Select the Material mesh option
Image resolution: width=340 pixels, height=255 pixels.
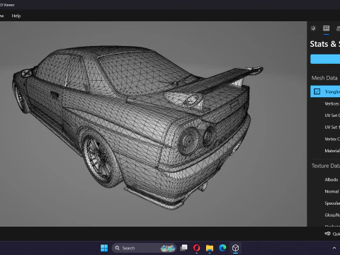[x=332, y=151]
